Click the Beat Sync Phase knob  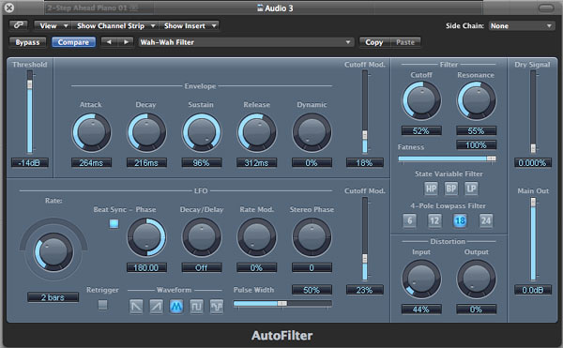pyautogui.click(x=146, y=237)
